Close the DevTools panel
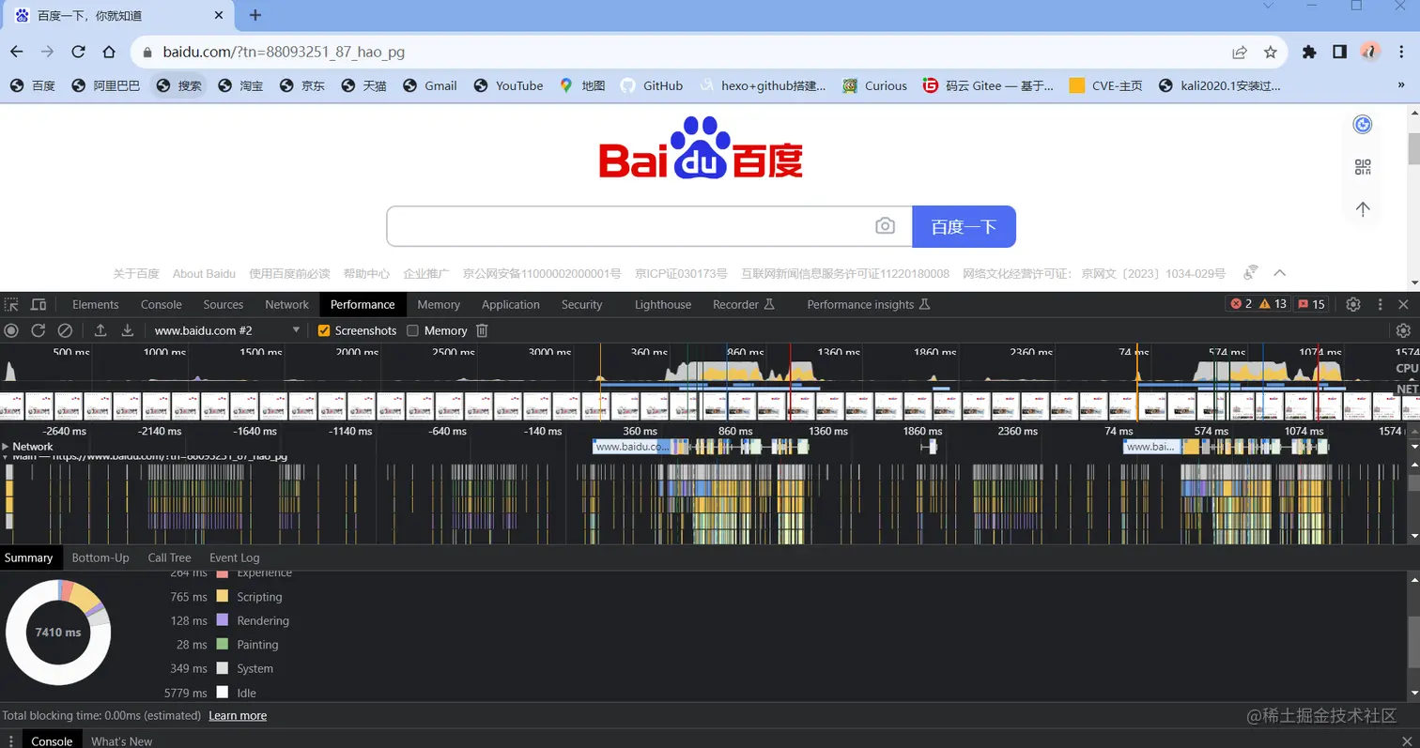The image size is (1420, 748). tap(1403, 304)
